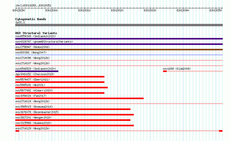
Task: Click the 83019320 ruler coordinate
Action: point(117,10)
